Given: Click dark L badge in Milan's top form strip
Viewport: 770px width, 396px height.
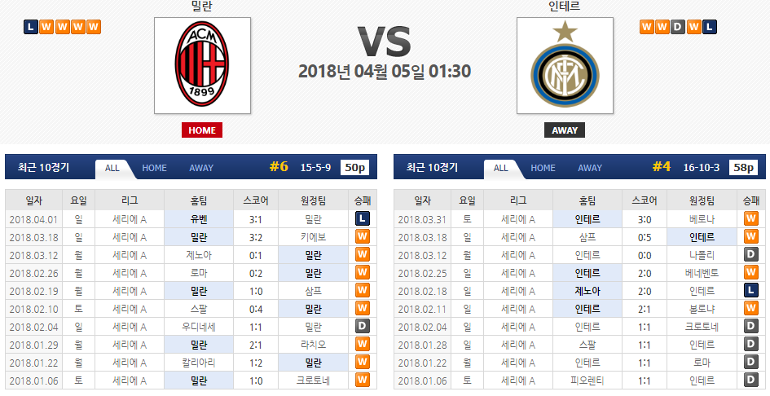Looking at the screenshot, I should (31, 27).
